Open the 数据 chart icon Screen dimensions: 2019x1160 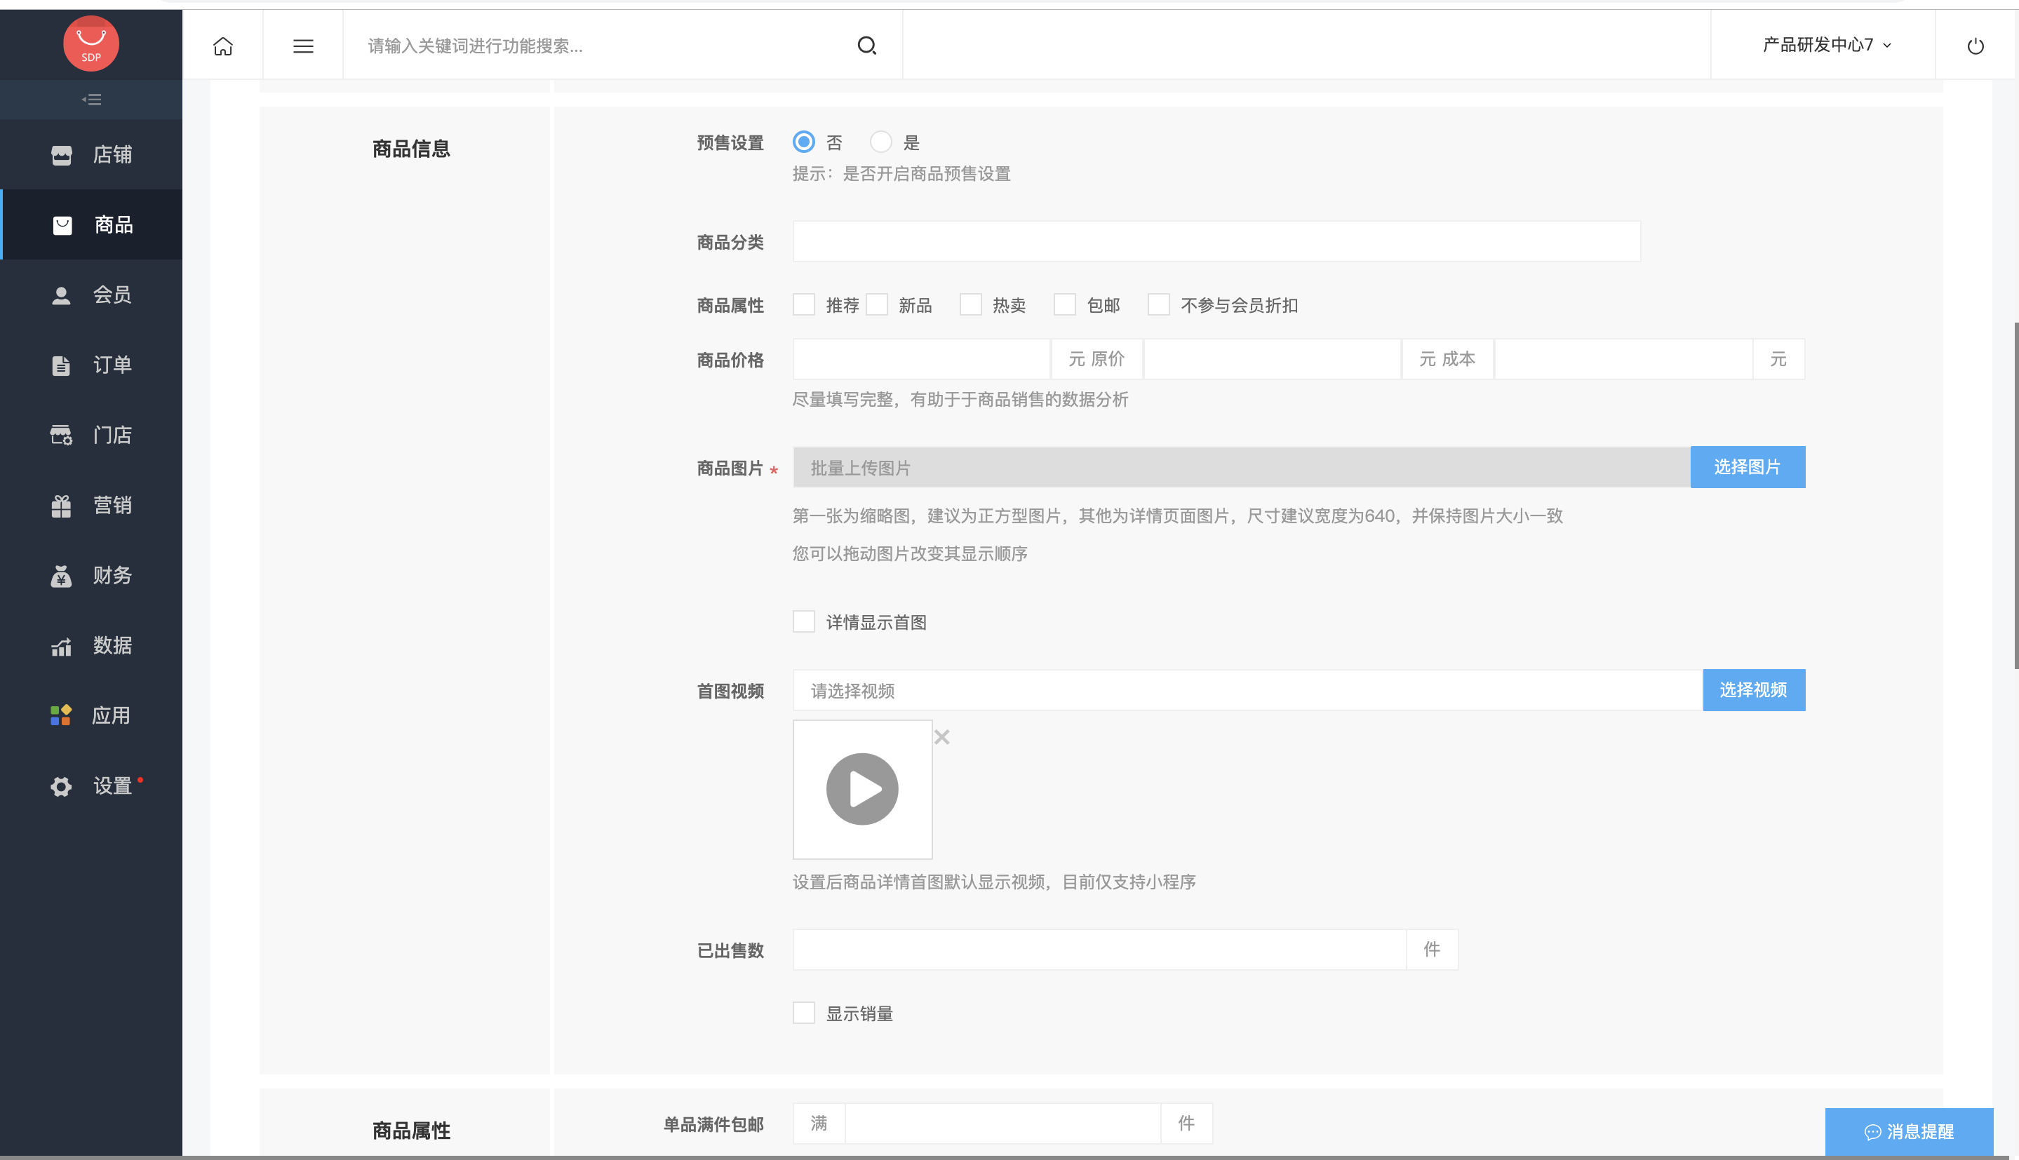click(61, 646)
